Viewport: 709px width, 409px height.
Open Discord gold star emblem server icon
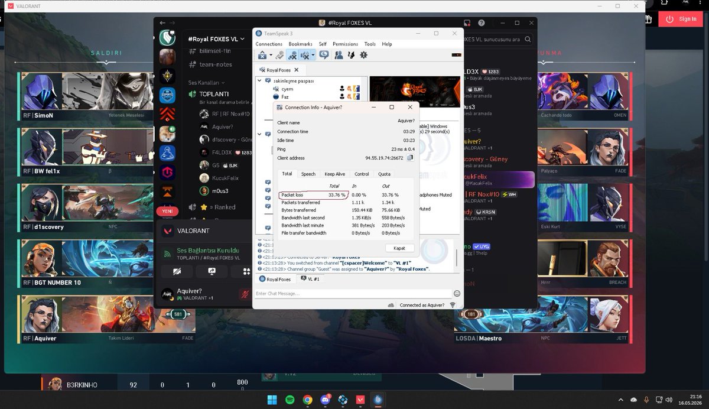coord(167,76)
